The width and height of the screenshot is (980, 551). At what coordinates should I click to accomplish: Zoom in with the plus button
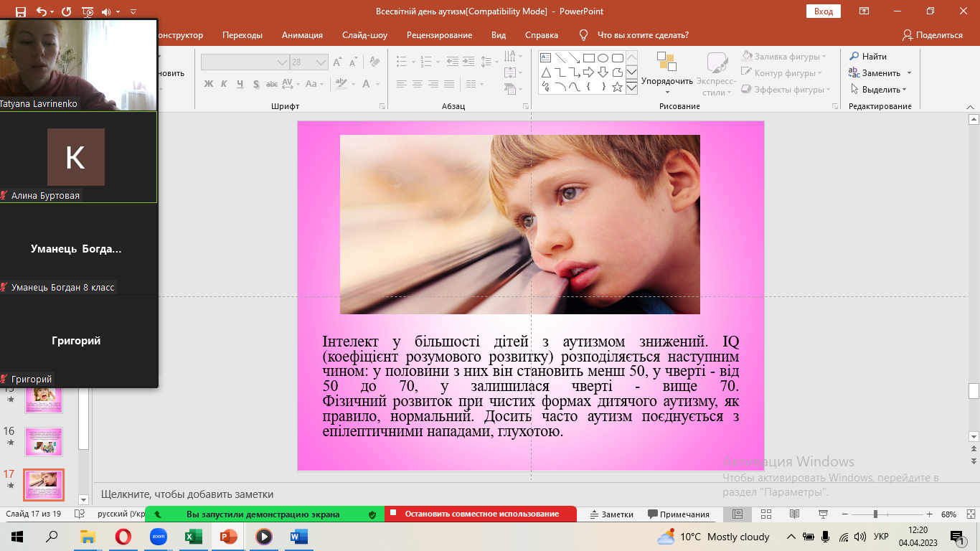click(x=929, y=514)
